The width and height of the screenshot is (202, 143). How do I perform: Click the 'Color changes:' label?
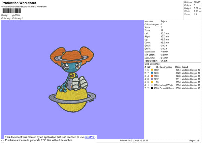[152, 24]
